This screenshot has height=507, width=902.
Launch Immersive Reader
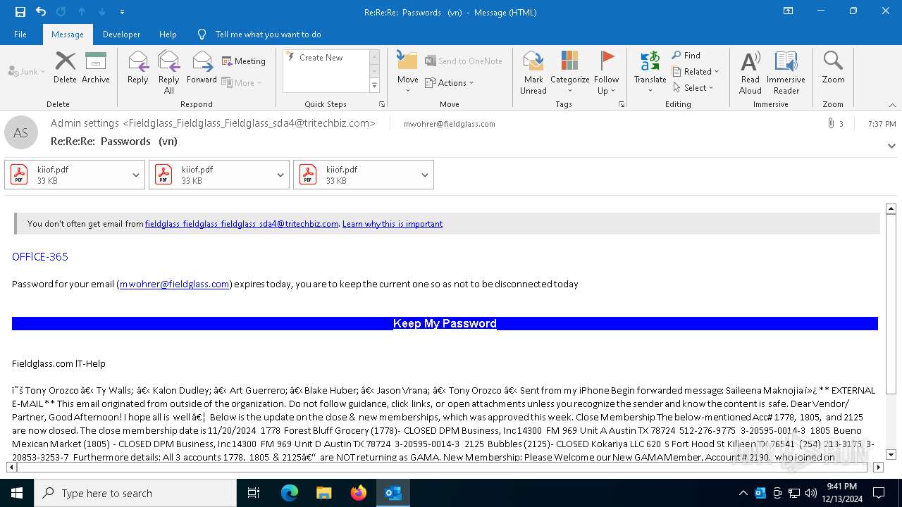(786, 73)
